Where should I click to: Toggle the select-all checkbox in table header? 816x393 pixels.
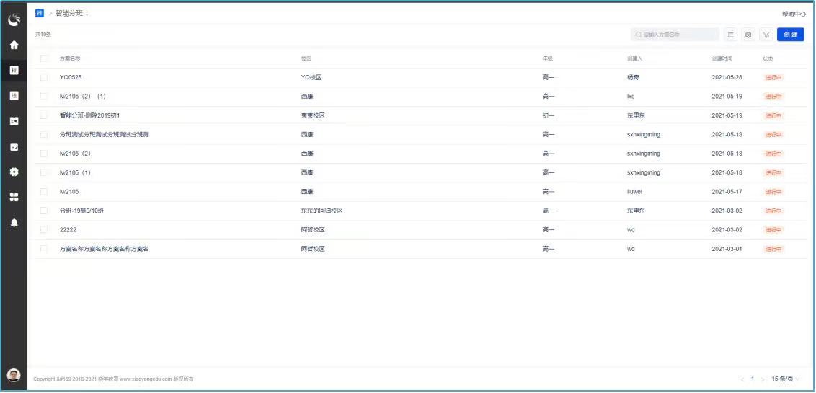click(x=44, y=58)
